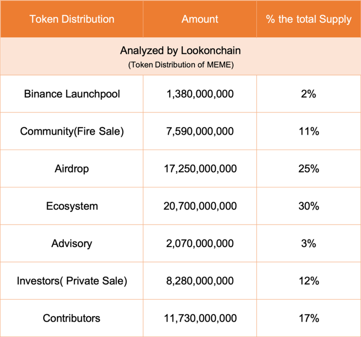Click the 12% supply cell
Screen dimensions: 361x337
coord(309,281)
